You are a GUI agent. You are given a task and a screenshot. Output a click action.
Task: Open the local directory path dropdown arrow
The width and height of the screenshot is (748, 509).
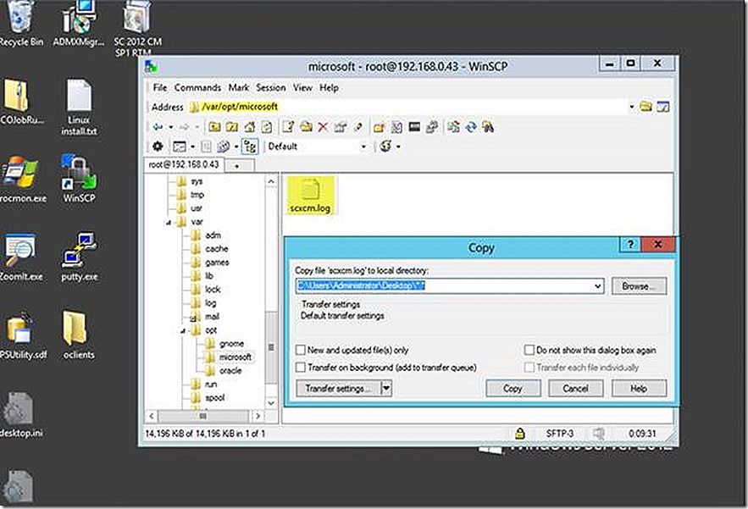pyautogui.click(x=598, y=285)
